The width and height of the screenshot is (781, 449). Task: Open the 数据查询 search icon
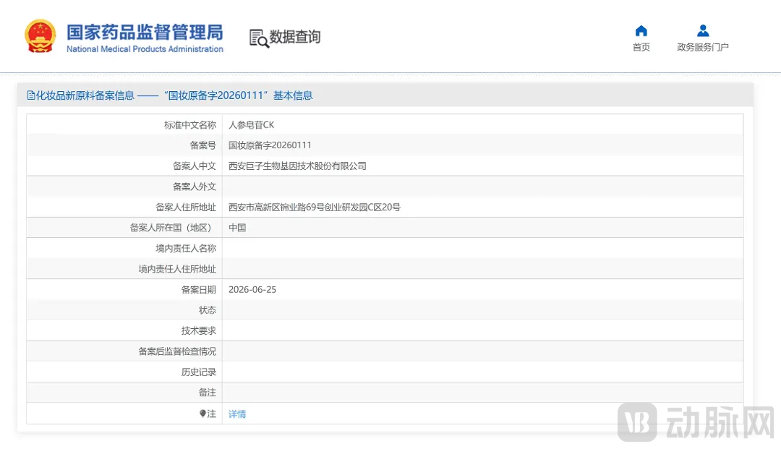[259, 38]
